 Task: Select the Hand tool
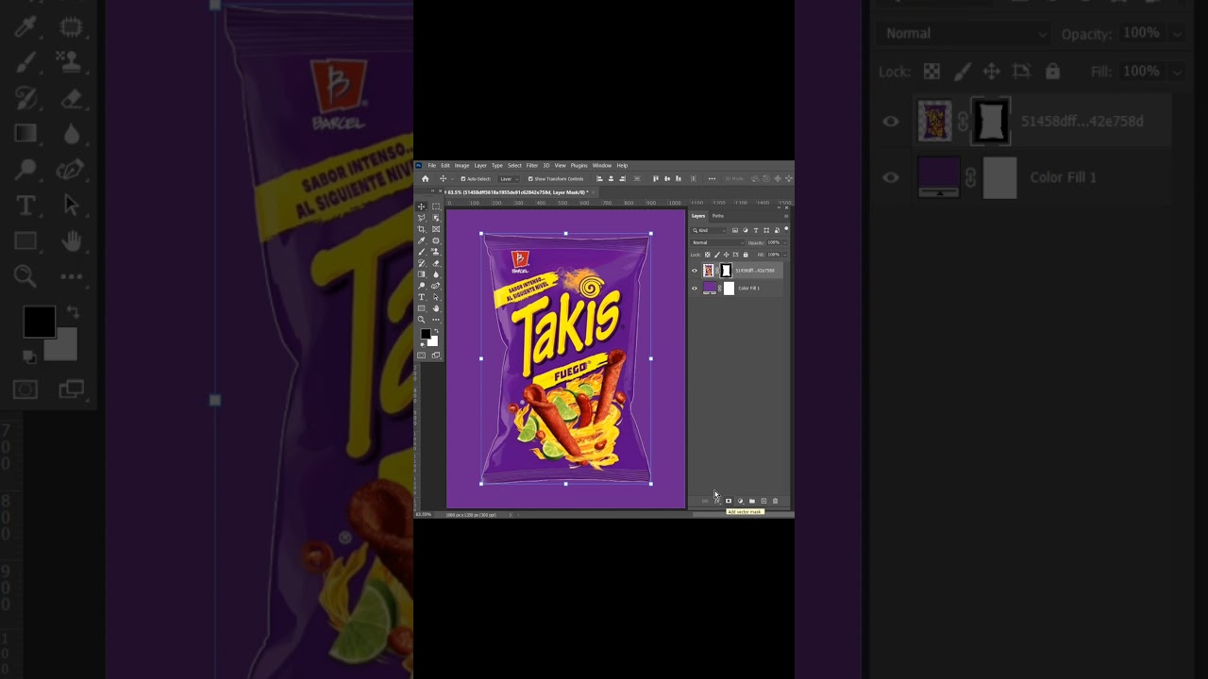click(436, 308)
